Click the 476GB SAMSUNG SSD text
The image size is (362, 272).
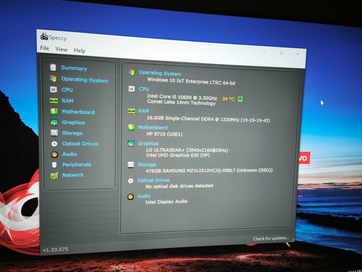pos(209,171)
